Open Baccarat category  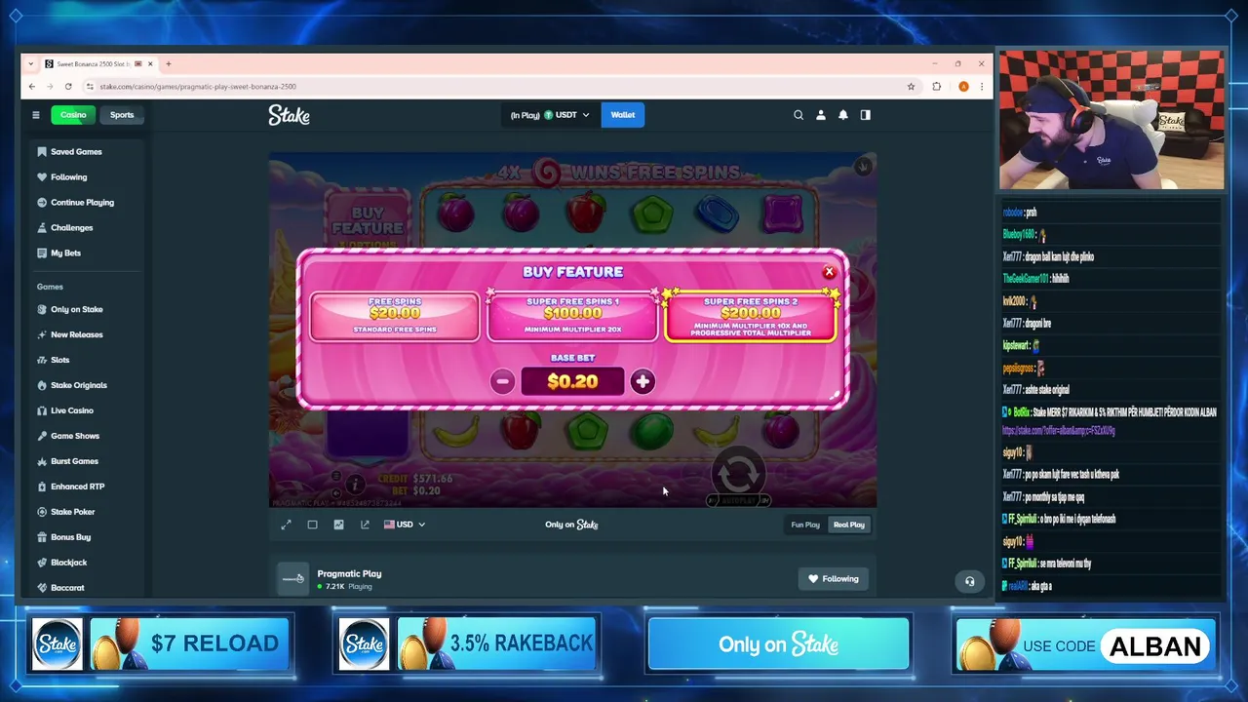click(x=67, y=588)
